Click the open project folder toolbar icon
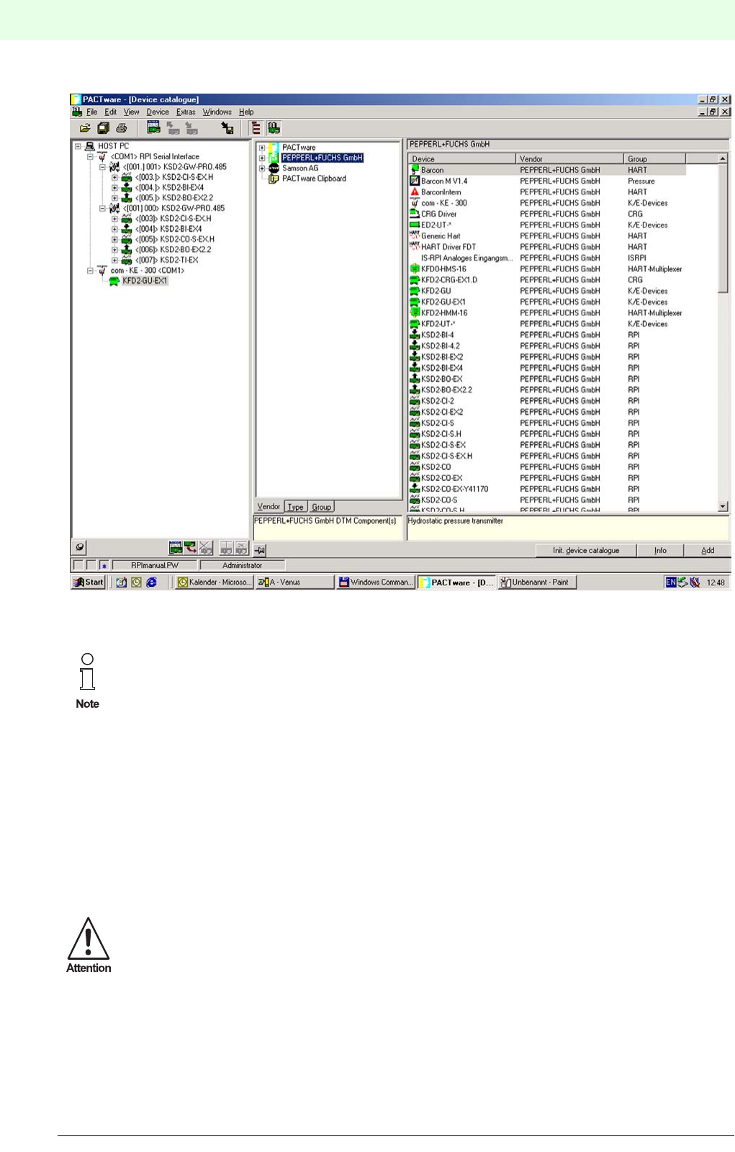Image resolution: width=735 pixels, height=1152 pixels. tap(85, 128)
